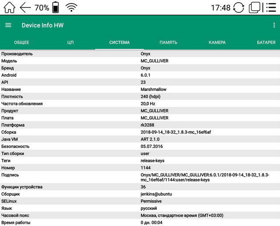Go back using the left arrow icon

click(25, 8)
